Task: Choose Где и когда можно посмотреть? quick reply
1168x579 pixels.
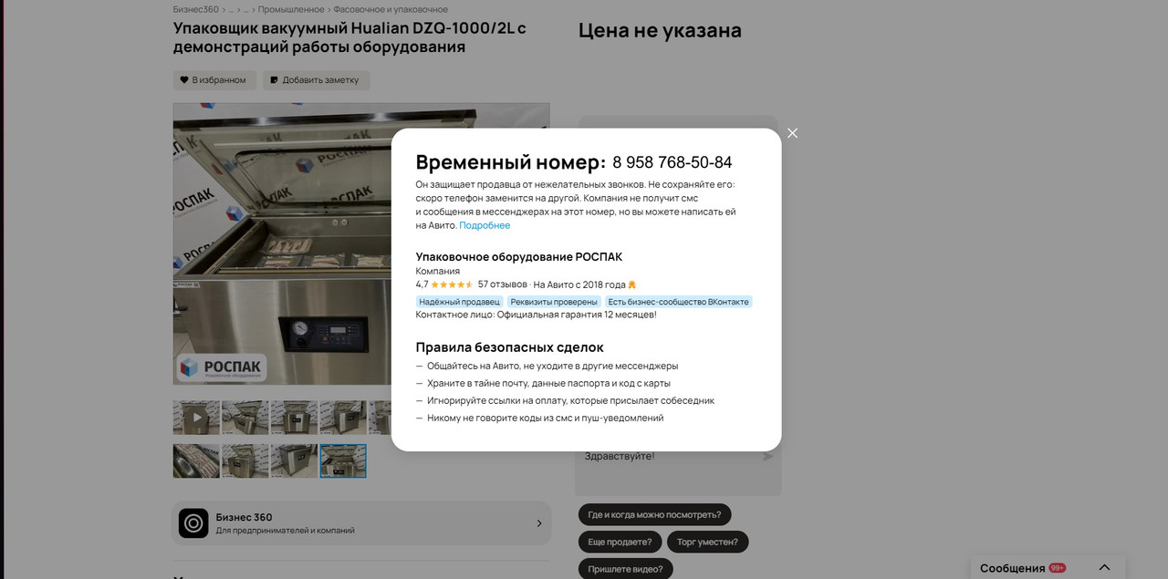Action: pos(654,514)
